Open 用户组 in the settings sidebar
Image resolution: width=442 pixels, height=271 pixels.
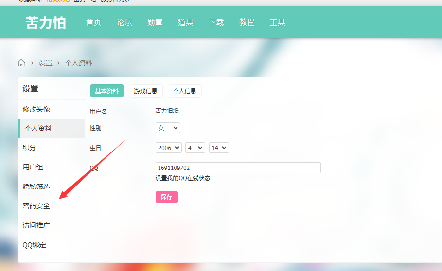pyautogui.click(x=33, y=167)
